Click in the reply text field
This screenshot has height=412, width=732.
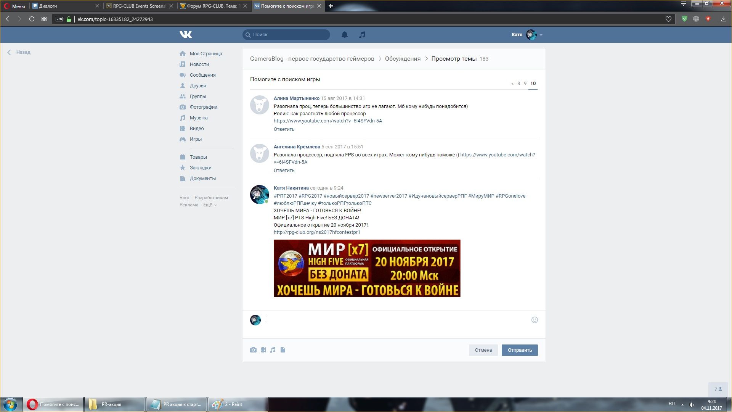tap(396, 320)
